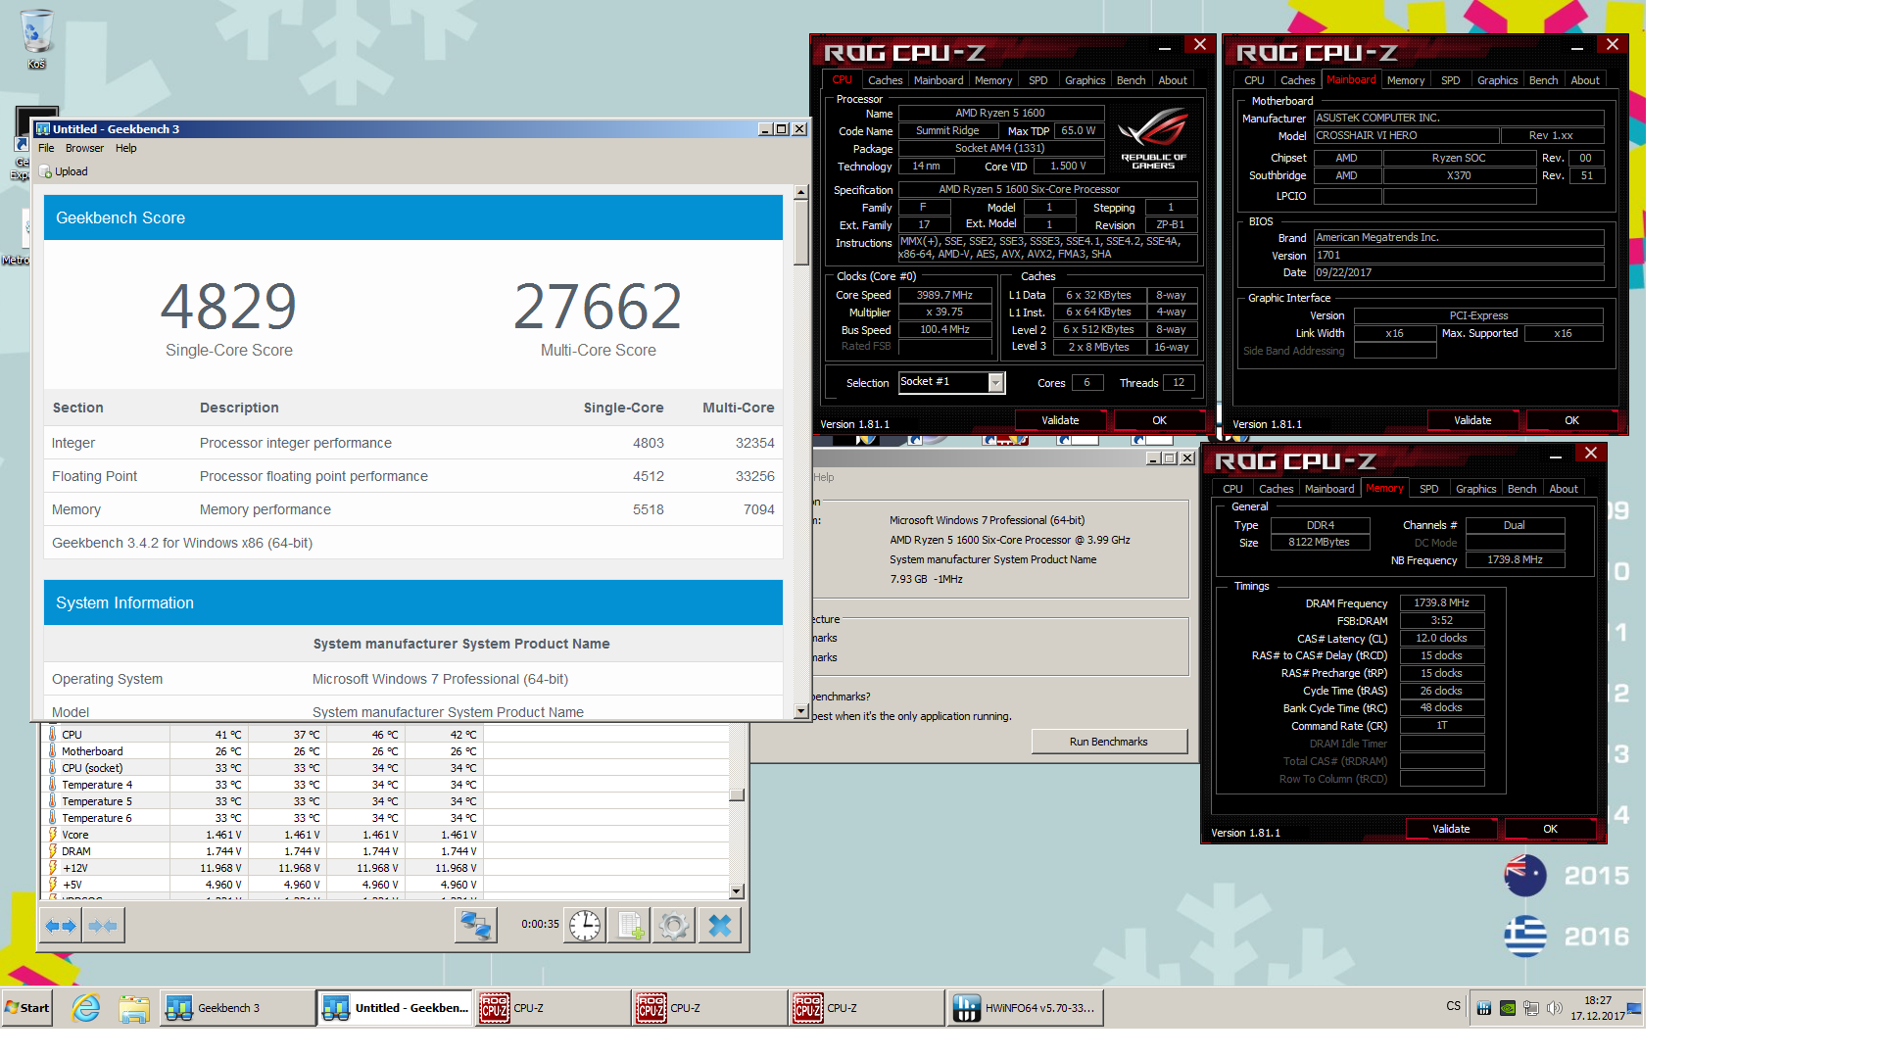Click the blue X close-sensors icon in HWiNFO
The image size is (1881, 1058).
pyautogui.click(x=719, y=926)
